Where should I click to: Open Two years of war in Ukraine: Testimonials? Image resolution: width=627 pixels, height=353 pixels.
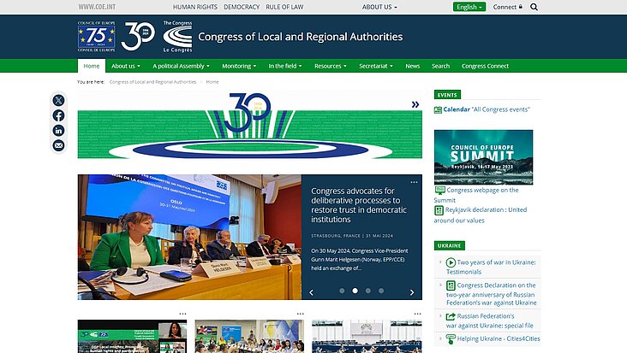click(x=491, y=267)
